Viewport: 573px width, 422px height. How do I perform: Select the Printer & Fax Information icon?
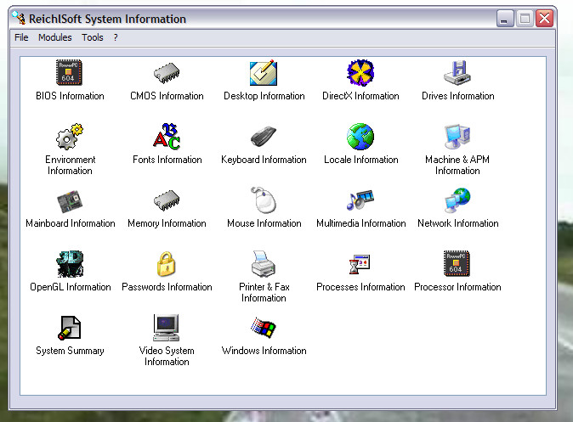point(264,265)
